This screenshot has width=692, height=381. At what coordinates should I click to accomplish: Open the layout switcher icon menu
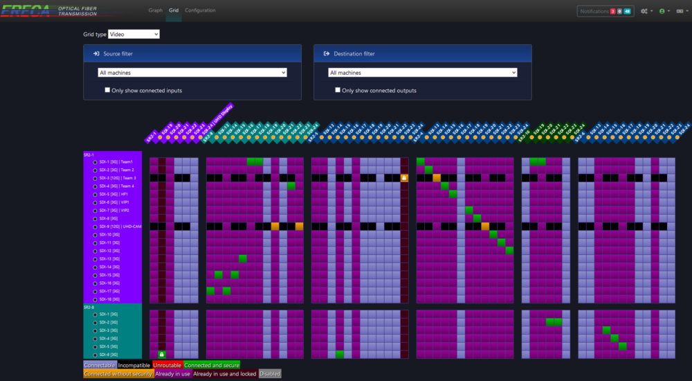680,11
